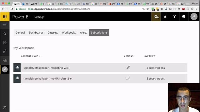Screen dimensions: 200x112
Task: Click the Facebook browser tab
Action: 86,4
